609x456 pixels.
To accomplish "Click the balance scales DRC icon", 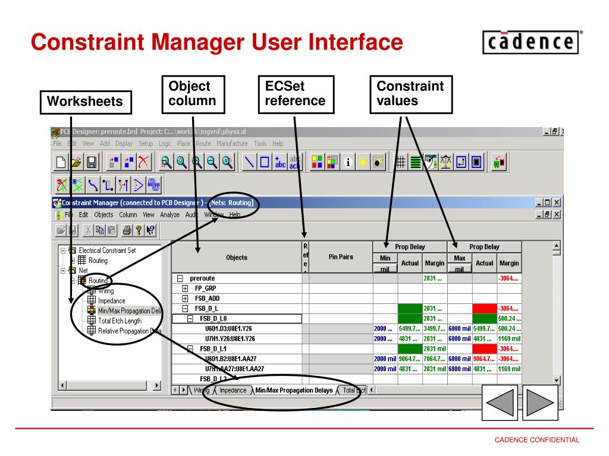I will pos(446,161).
